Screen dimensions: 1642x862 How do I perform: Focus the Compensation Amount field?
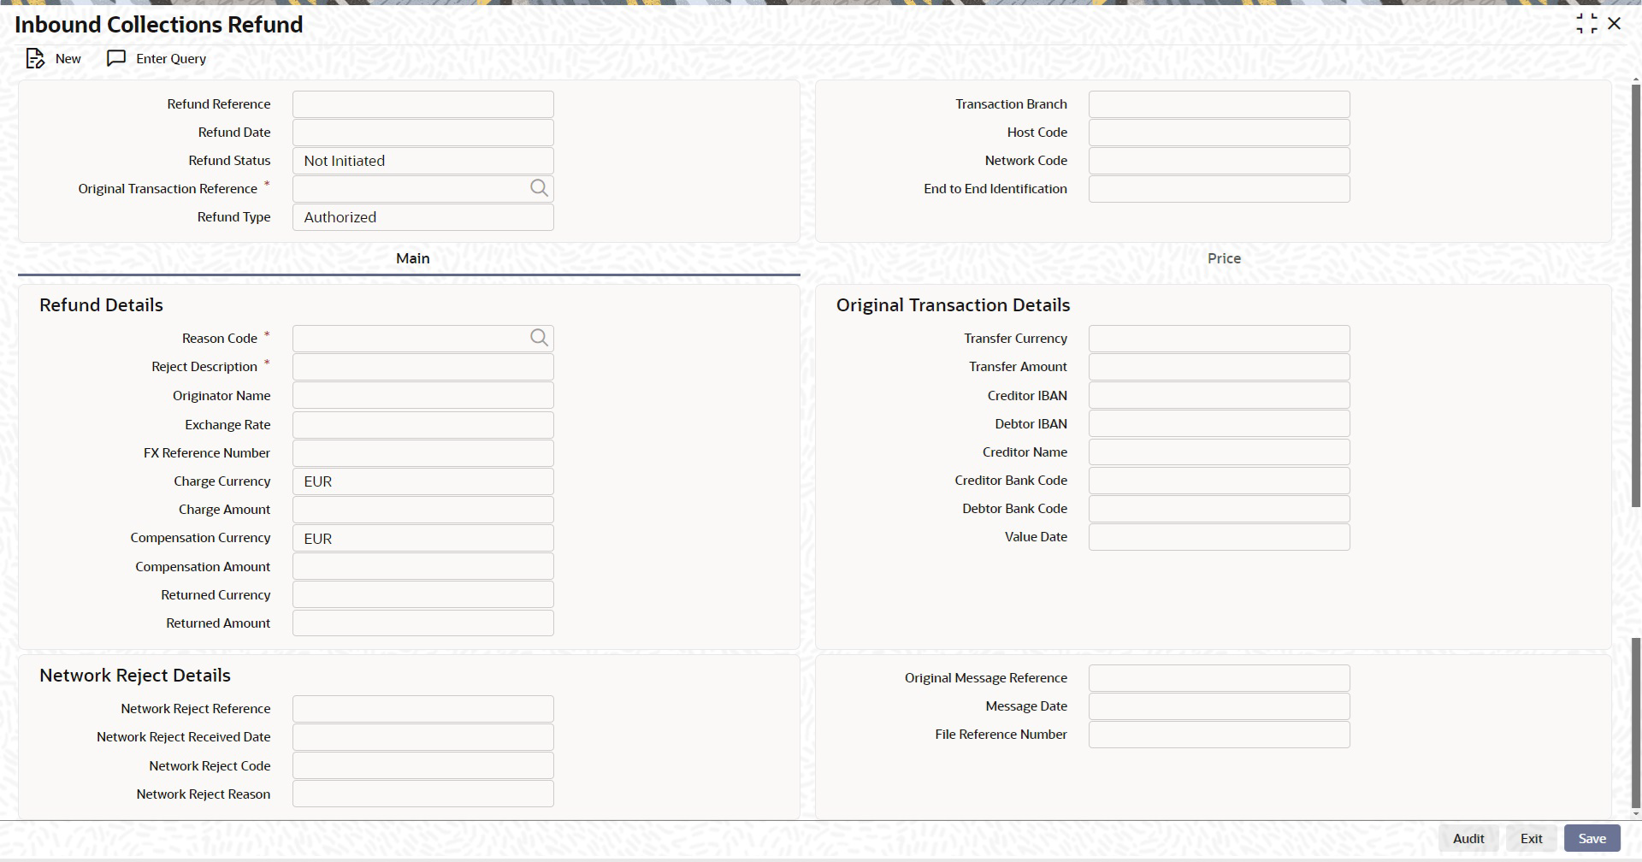tap(423, 566)
